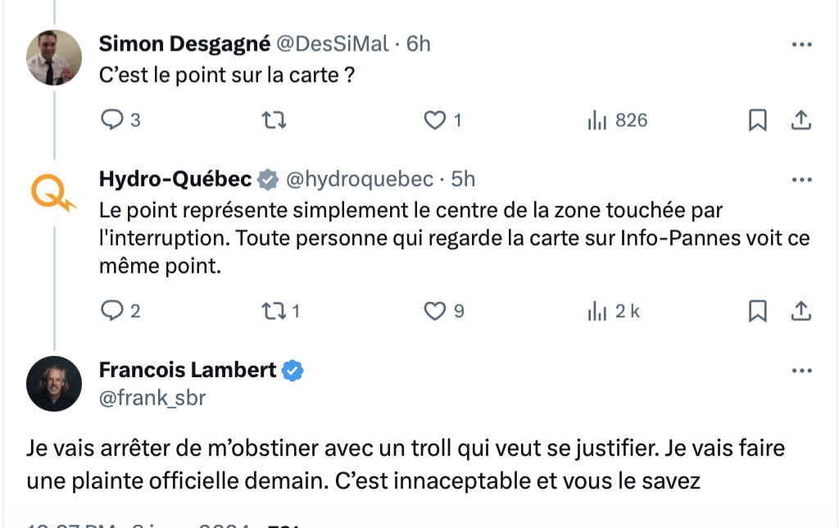Share Hydro-Québec's tweet

(801, 311)
